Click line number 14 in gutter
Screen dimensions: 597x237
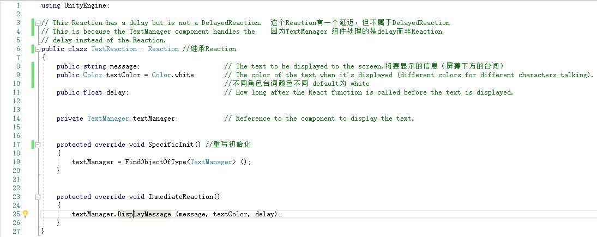(16, 118)
